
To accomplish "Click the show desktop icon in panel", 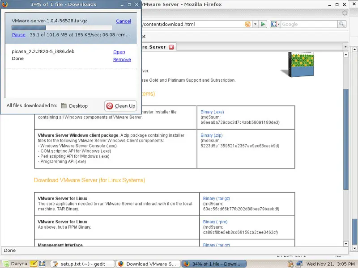I will (x=42, y=264).
